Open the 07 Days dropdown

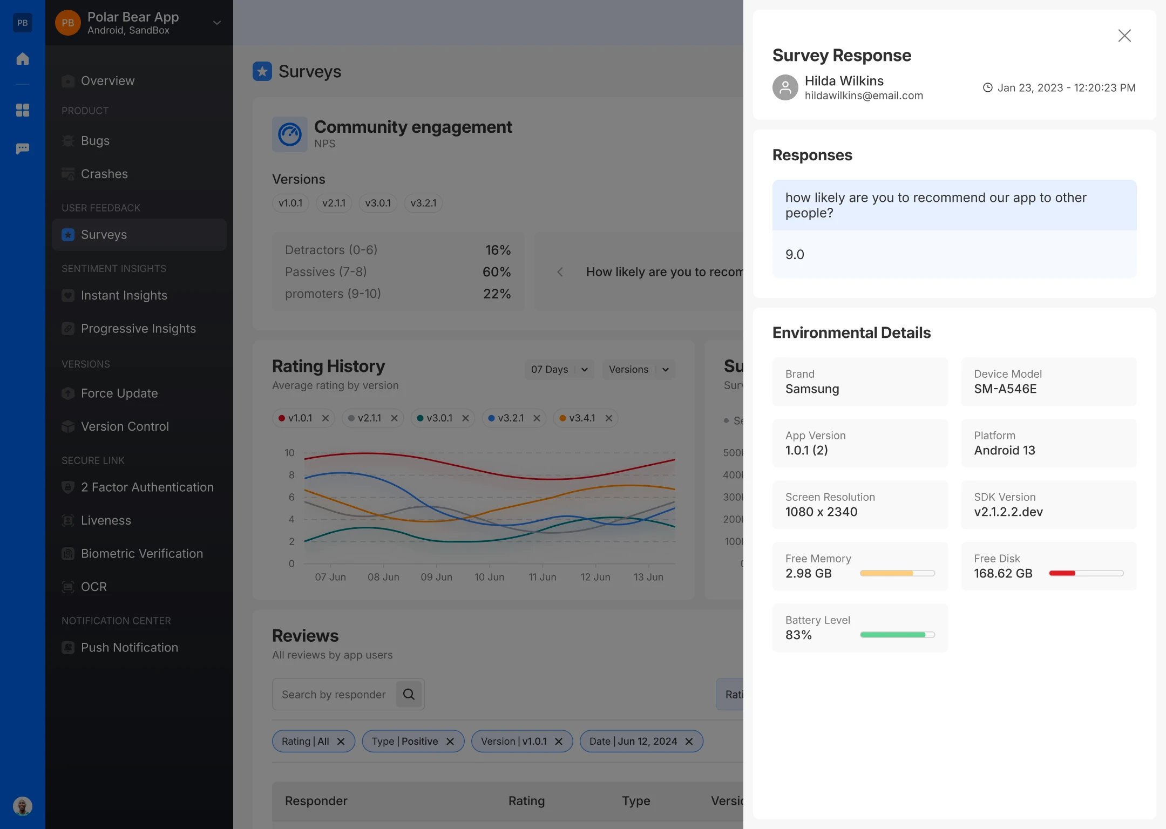[559, 370]
